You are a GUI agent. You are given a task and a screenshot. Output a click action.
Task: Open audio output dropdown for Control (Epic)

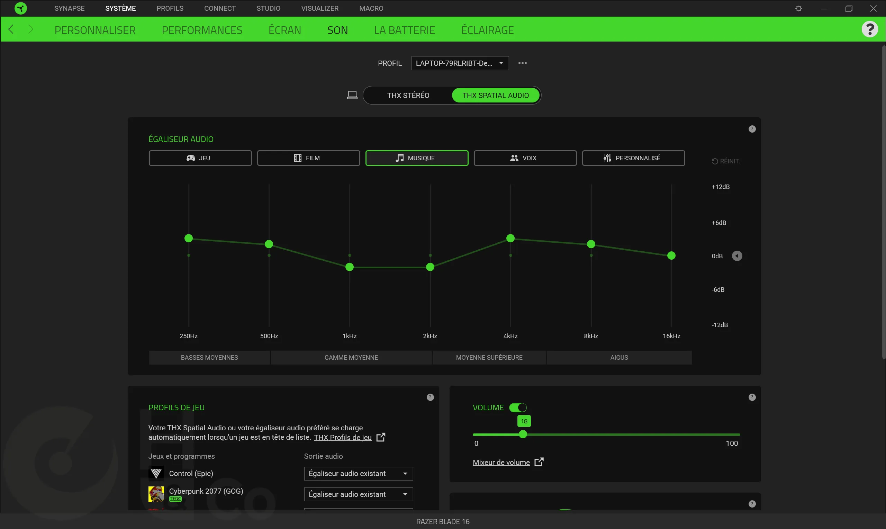point(358,473)
